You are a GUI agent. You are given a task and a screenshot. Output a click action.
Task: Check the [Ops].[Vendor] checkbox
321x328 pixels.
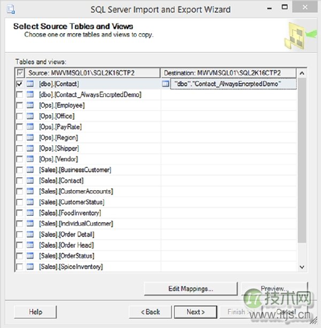tap(19, 159)
